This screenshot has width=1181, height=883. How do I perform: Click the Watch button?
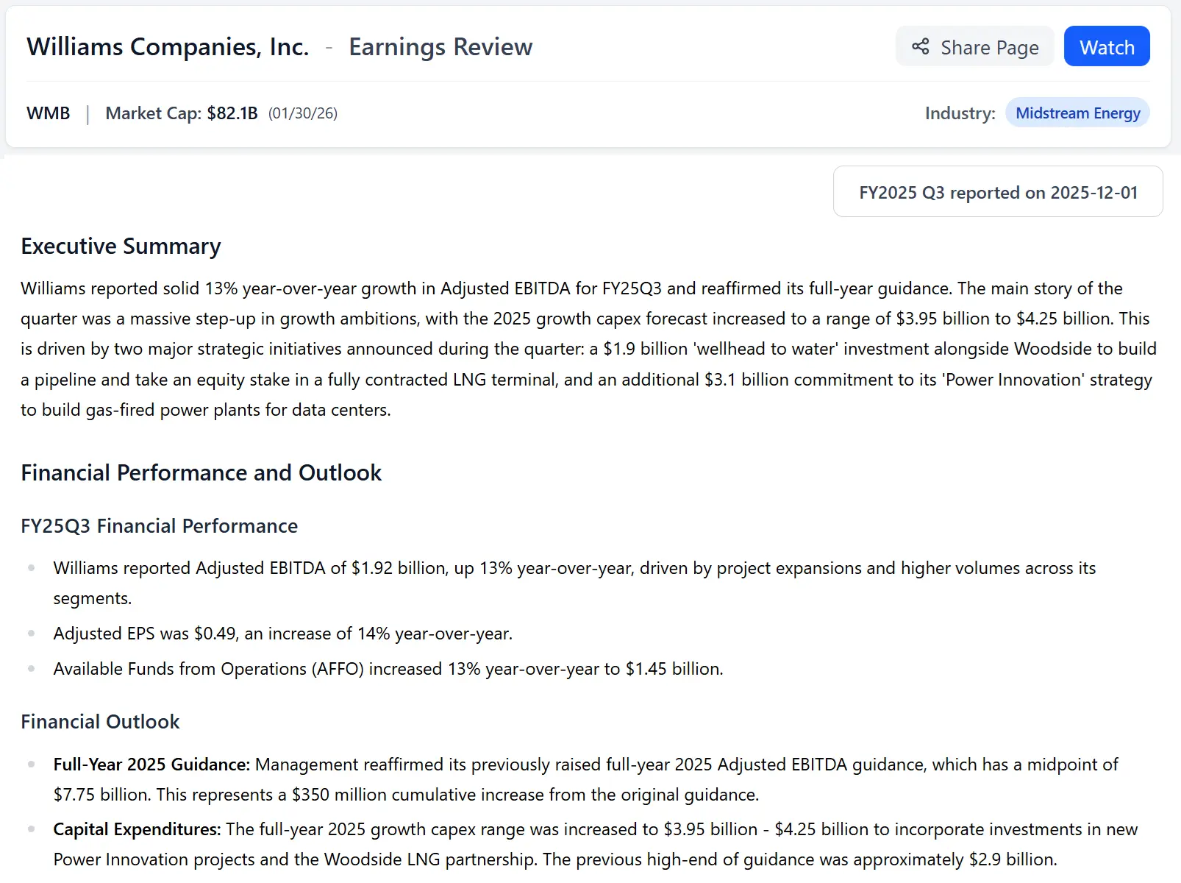[1106, 46]
